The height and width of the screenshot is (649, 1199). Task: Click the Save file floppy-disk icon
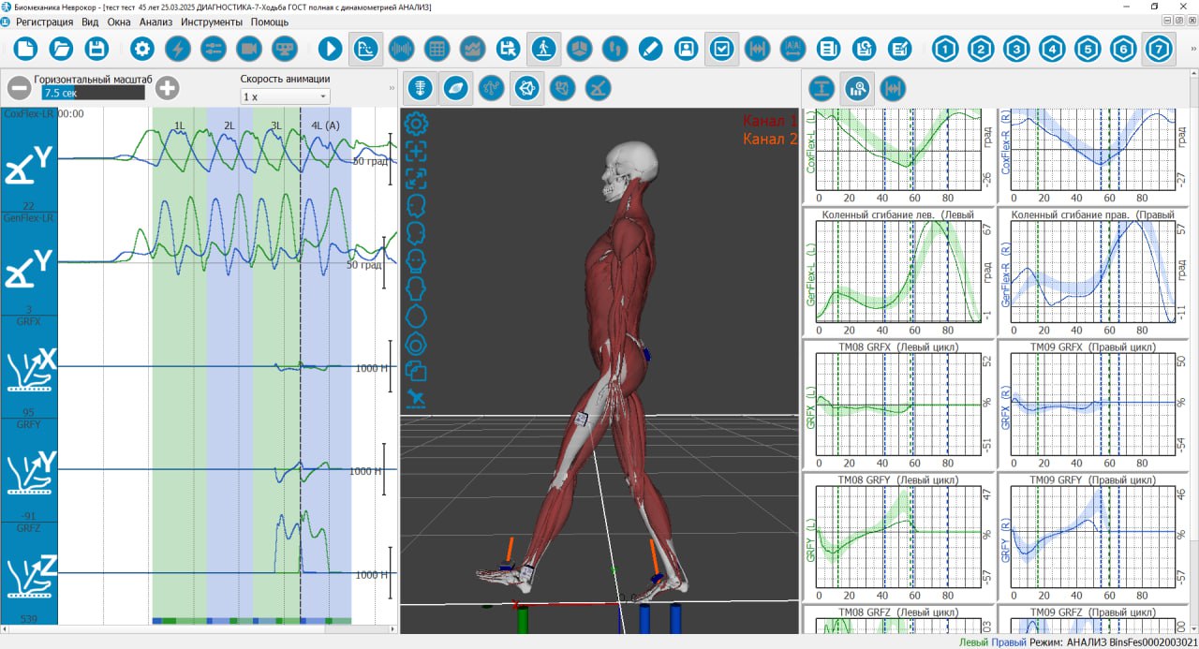coord(96,49)
